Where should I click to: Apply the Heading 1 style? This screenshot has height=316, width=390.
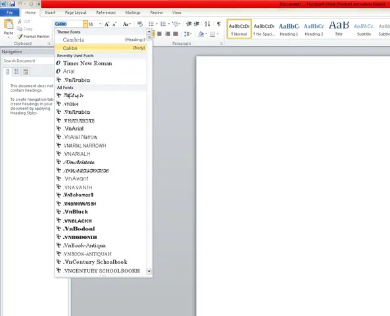(x=289, y=29)
